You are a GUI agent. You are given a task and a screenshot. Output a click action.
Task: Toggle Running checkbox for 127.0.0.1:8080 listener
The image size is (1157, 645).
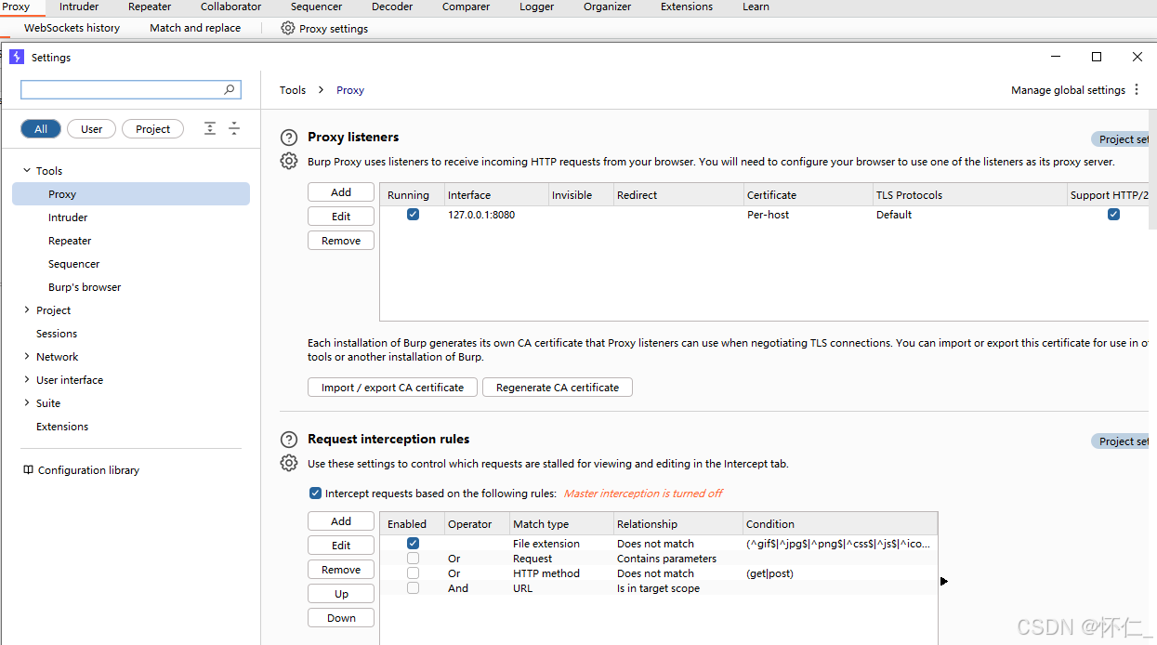click(413, 215)
